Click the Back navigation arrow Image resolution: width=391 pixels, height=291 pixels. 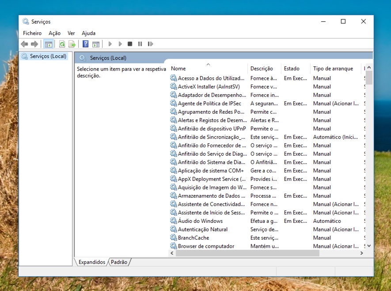coord(24,44)
